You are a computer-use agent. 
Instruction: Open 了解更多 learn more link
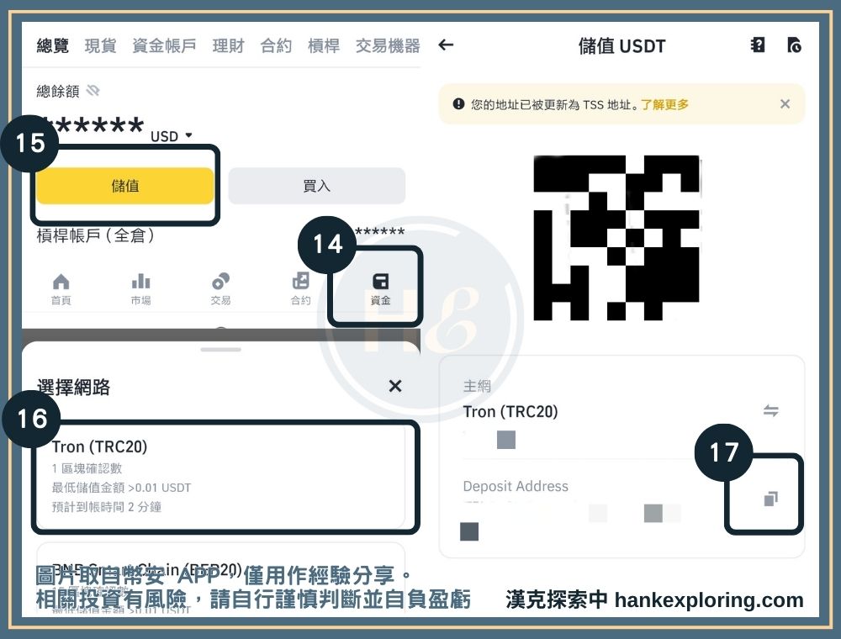pyautogui.click(x=664, y=104)
